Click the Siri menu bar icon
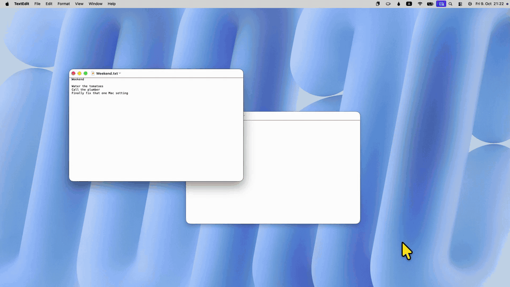The width and height of the screenshot is (510, 287). [470, 4]
